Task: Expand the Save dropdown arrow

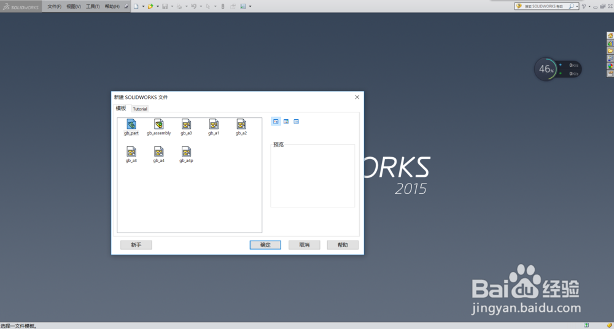Action: (x=172, y=6)
